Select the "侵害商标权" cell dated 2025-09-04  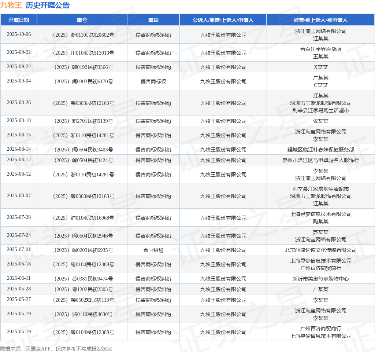(153, 81)
